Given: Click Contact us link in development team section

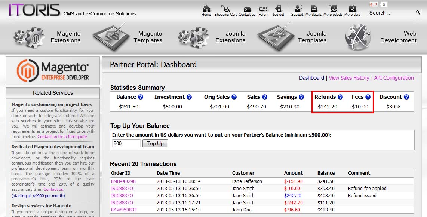Looking at the screenshot, I should pos(53,189).
